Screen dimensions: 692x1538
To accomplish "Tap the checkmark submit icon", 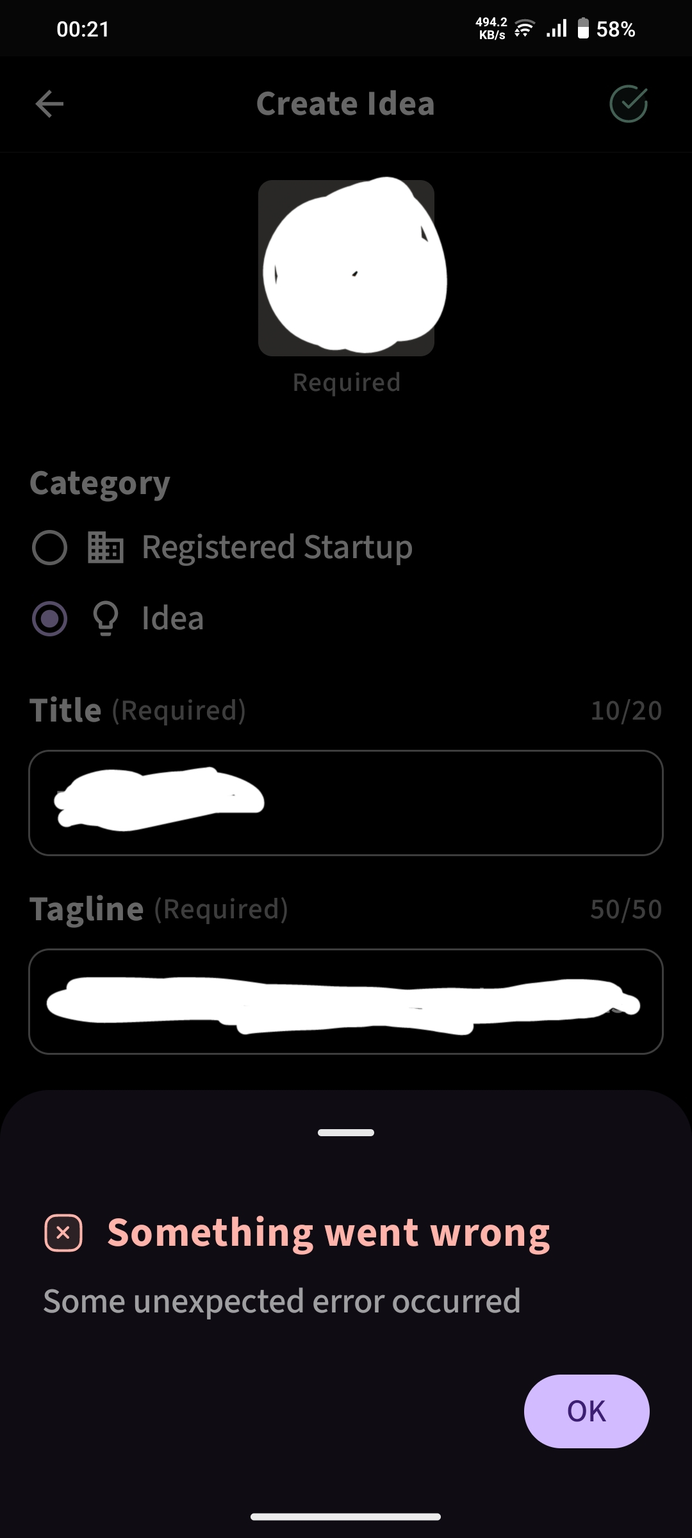I will (x=628, y=104).
